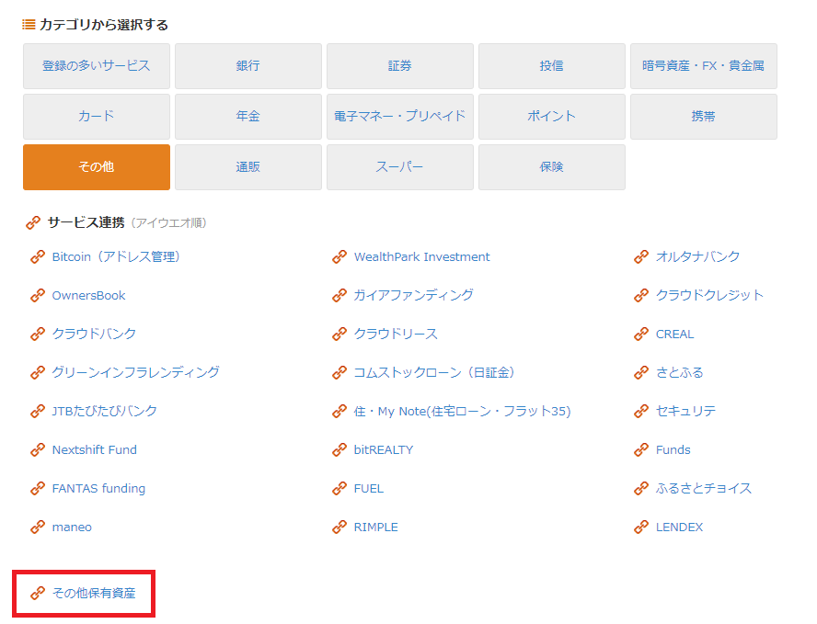Select the 登録の多いサービス category
The width and height of the screenshot is (817, 624).
(97, 66)
